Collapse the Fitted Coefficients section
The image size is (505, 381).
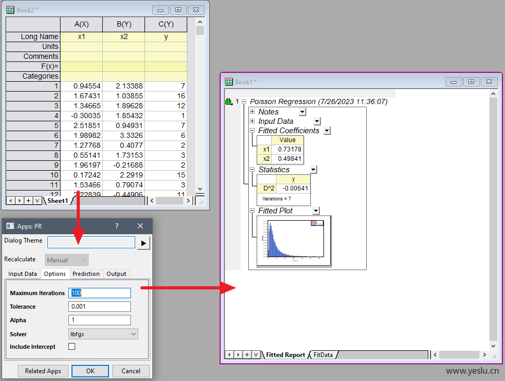point(252,131)
